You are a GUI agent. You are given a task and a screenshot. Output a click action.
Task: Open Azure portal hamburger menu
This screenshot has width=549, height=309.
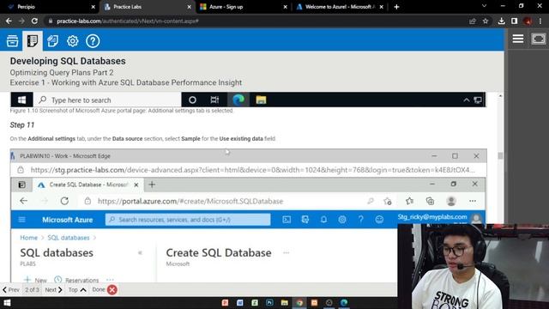pos(21,220)
